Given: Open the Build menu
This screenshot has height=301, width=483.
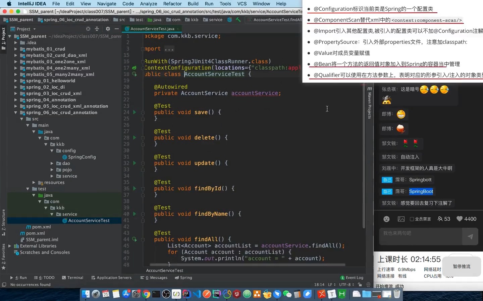Looking at the screenshot, I should click(193, 4).
